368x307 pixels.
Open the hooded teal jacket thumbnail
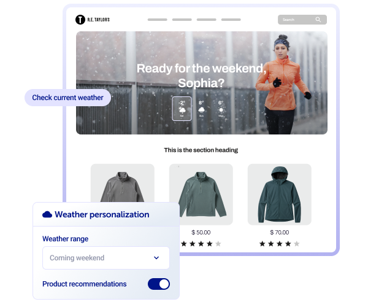(280, 195)
